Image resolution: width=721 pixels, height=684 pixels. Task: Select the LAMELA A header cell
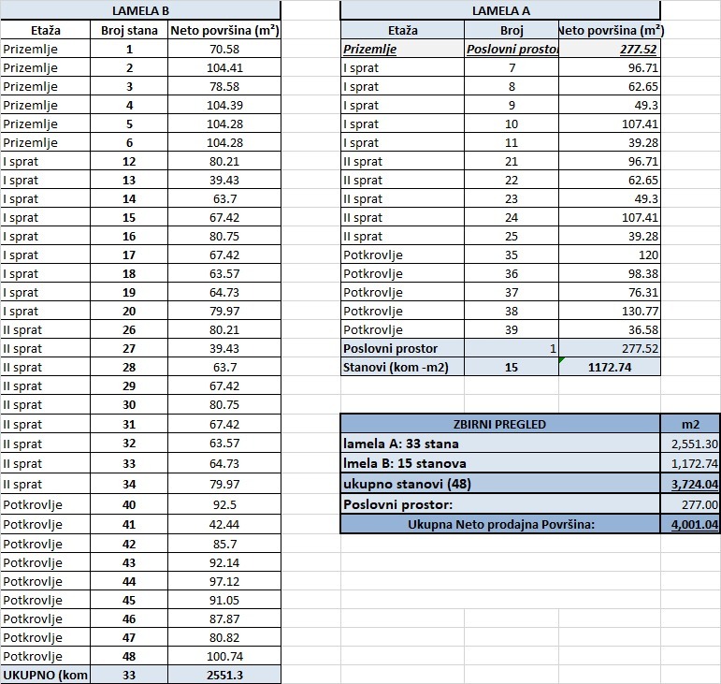pos(500,10)
